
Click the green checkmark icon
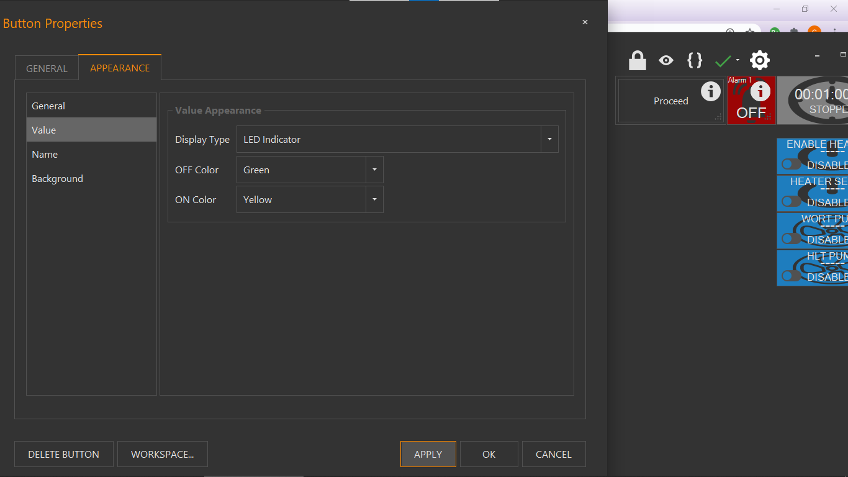click(x=723, y=61)
